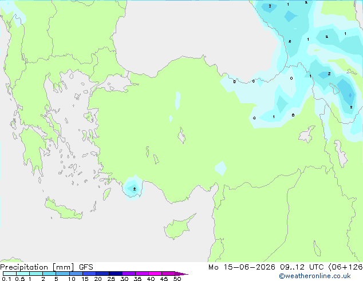Click the "GFS" model label

point(86,267)
